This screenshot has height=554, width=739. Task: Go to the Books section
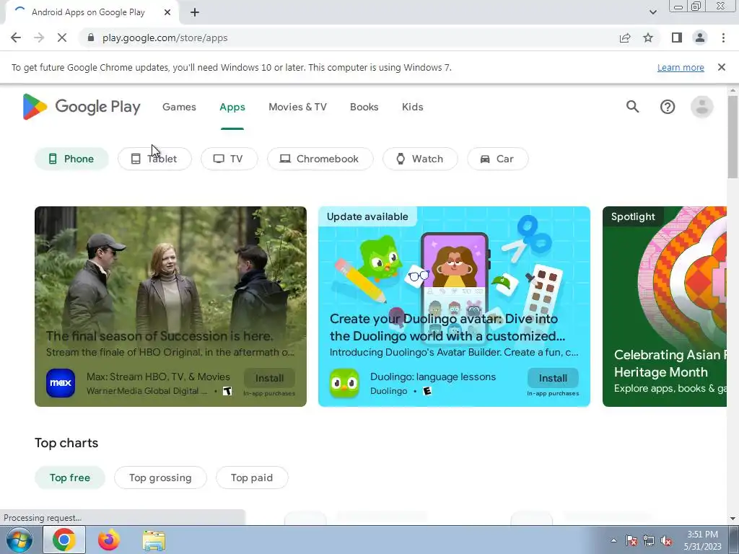364,107
